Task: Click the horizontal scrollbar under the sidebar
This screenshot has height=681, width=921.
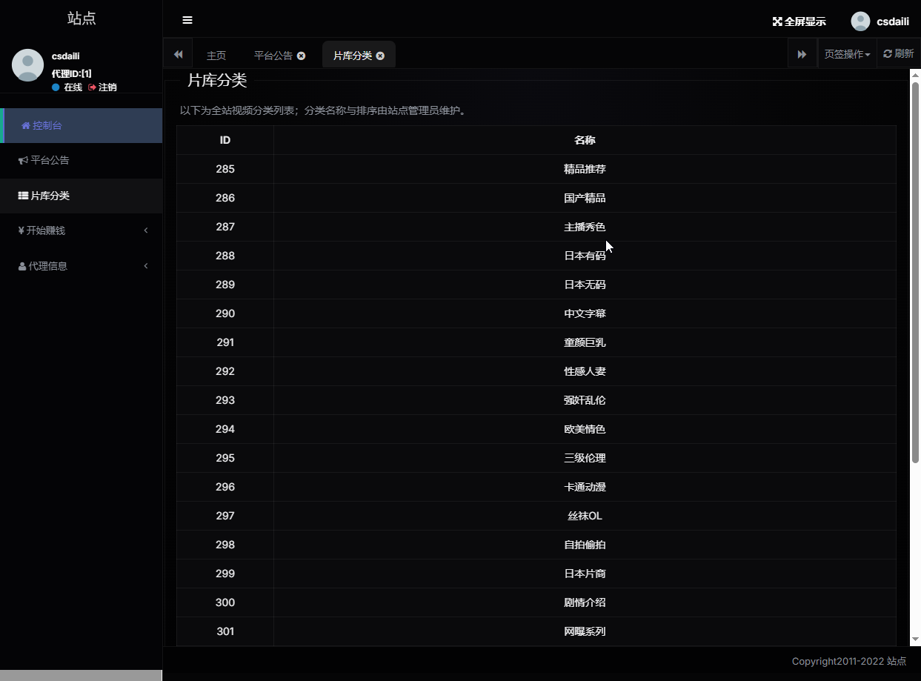Action: 81,675
